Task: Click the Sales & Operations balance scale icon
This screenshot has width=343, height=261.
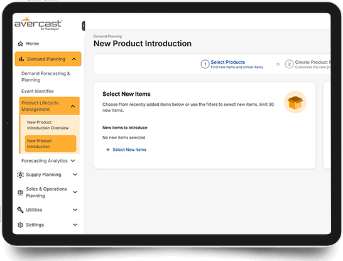Action: click(x=20, y=192)
